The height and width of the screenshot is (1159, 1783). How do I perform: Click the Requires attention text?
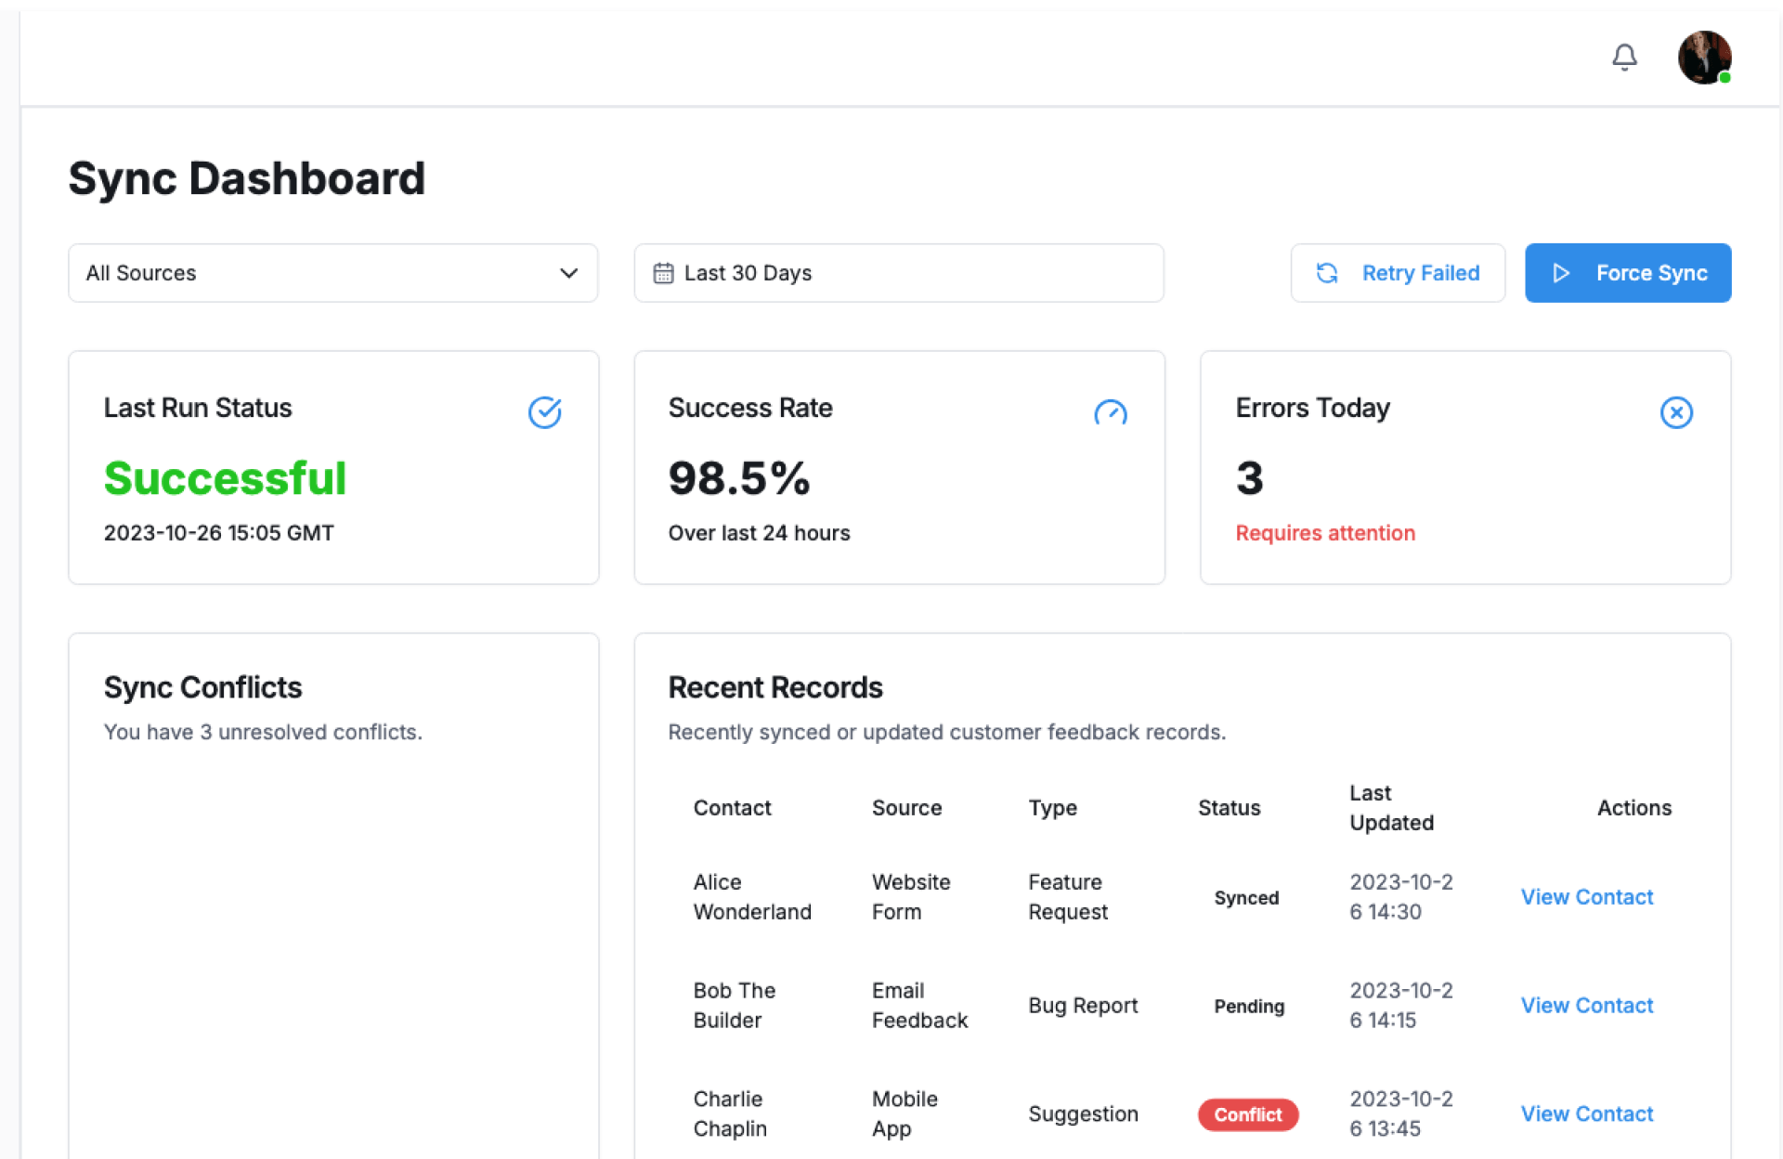1325,533
